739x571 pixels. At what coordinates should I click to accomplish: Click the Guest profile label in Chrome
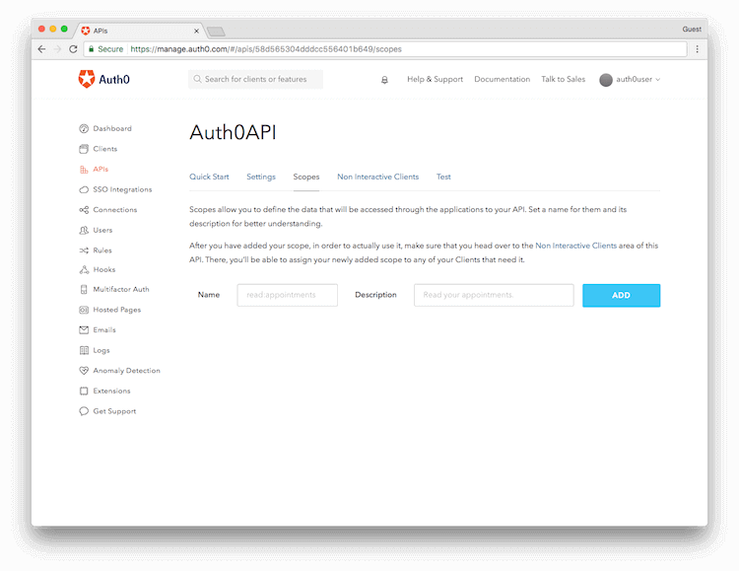click(692, 30)
